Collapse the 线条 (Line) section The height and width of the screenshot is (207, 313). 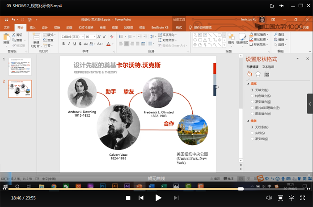tap(248, 121)
